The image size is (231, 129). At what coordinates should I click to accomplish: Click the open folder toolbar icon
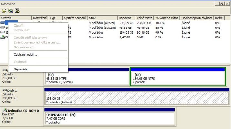[x=4, y=11]
